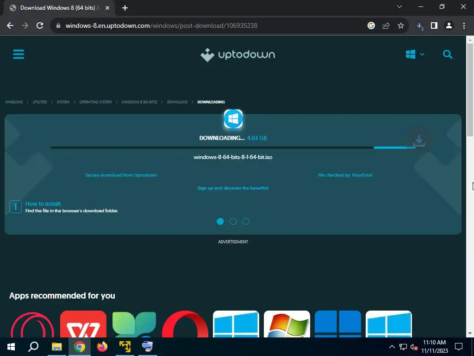Expand the Windows platform selector dropdown
Viewport: 474px width, 356px height.
tap(415, 55)
